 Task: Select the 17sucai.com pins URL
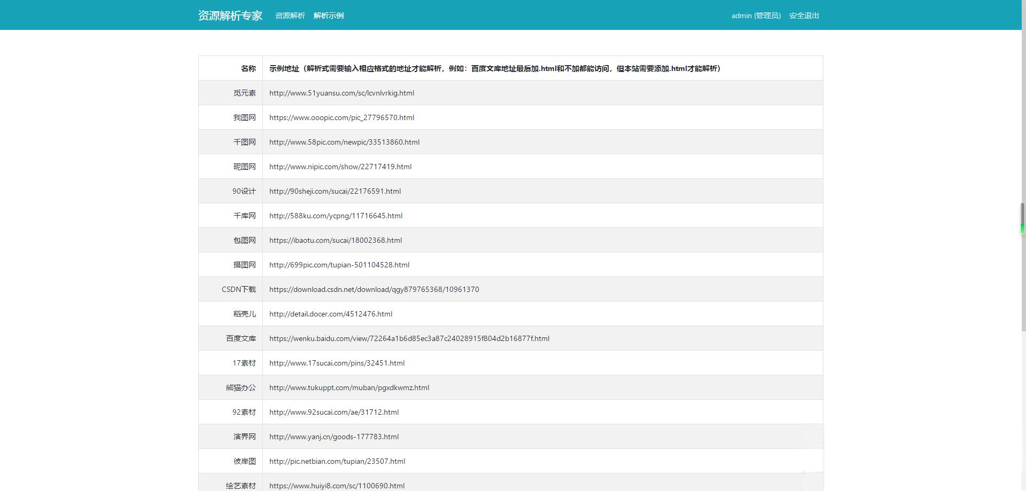[337, 363]
